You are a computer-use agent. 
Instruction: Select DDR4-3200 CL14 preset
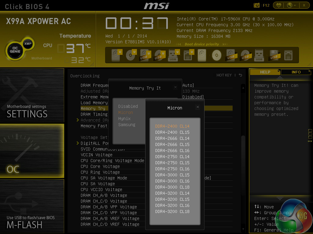coord(172,193)
